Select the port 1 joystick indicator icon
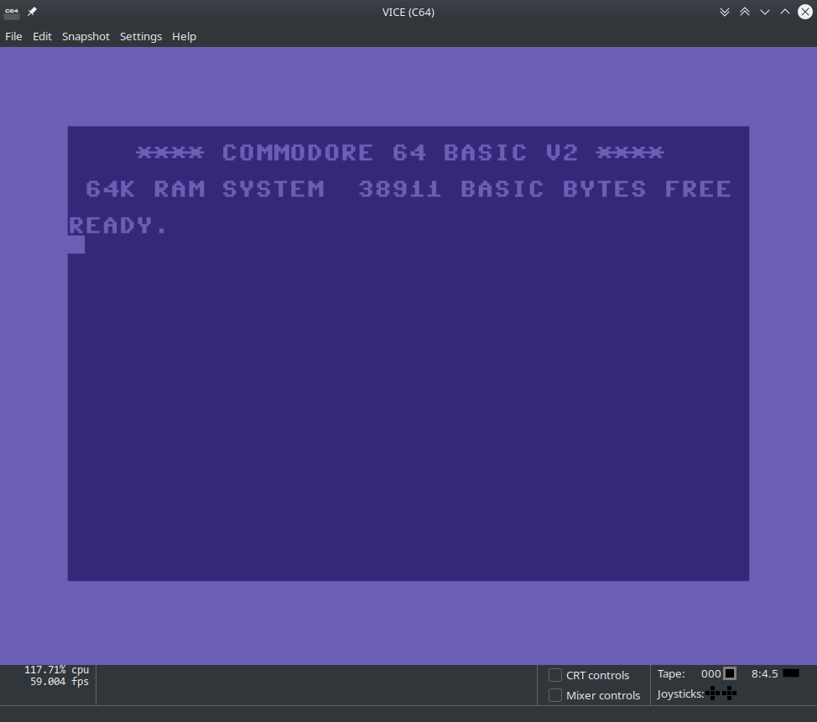817x722 pixels. (711, 693)
